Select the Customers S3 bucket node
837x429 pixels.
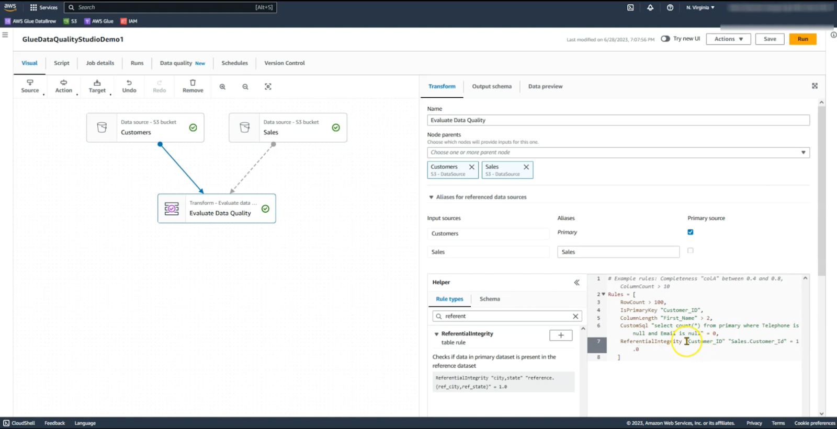[x=145, y=127]
